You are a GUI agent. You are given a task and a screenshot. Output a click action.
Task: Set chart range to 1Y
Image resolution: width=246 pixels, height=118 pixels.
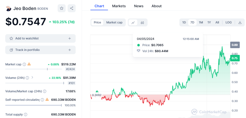point(209,22)
